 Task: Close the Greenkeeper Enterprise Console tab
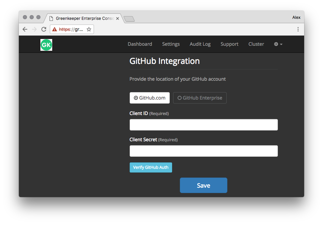(x=118, y=18)
